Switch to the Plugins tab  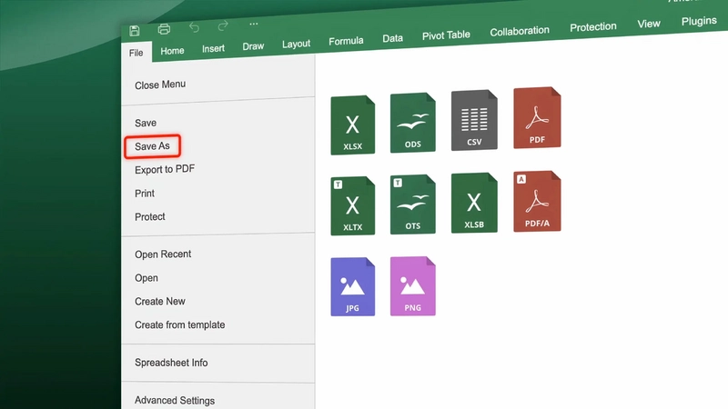[x=699, y=21]
